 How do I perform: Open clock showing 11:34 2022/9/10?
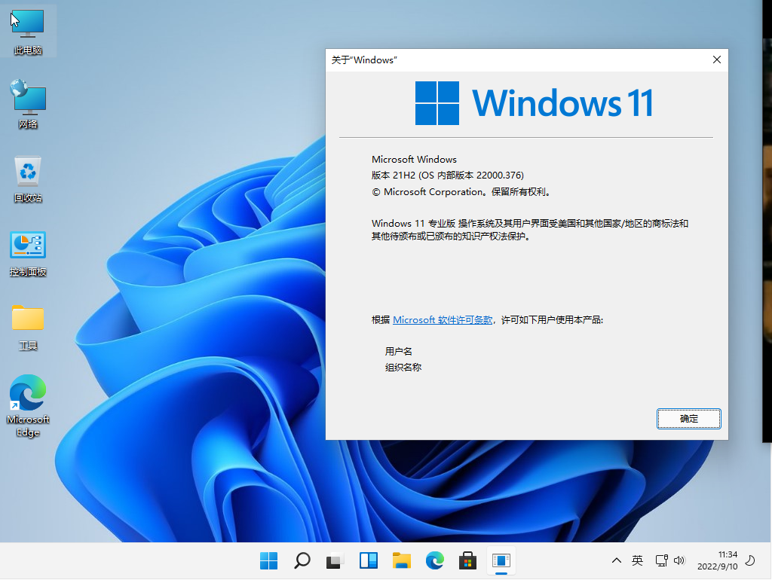718,560
